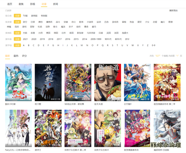This screenshot has width=186, height=153.
Task: Pick the 恋爱 genre filter
Action: (x=155, y=22)
